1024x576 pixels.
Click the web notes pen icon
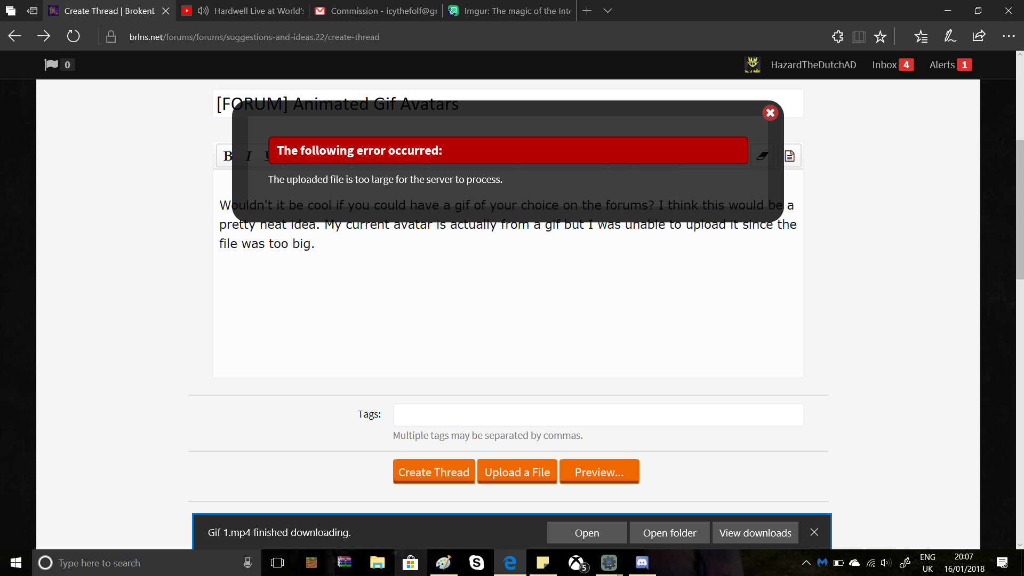pos(950,36)
